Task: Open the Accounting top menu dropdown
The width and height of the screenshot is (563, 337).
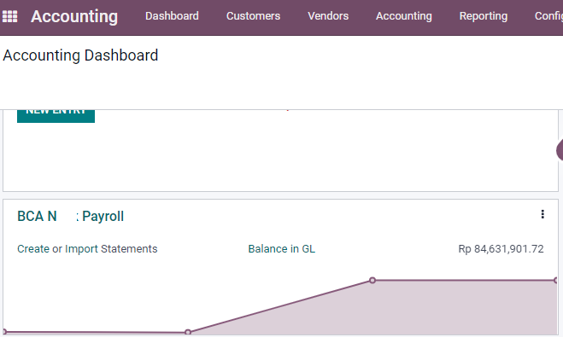Action: tap(404, 15)
